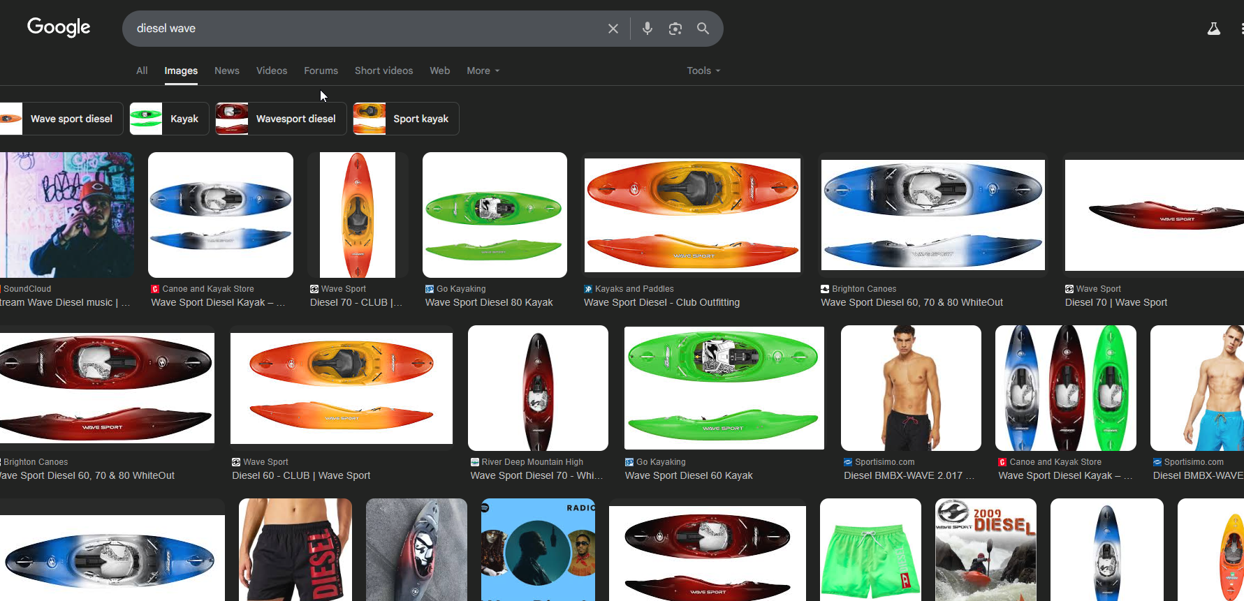The width and height of the screenshot is (1244, 601).
Task: Open the green Diesel 80 kayak thumbnail
Action: point(495,215)
